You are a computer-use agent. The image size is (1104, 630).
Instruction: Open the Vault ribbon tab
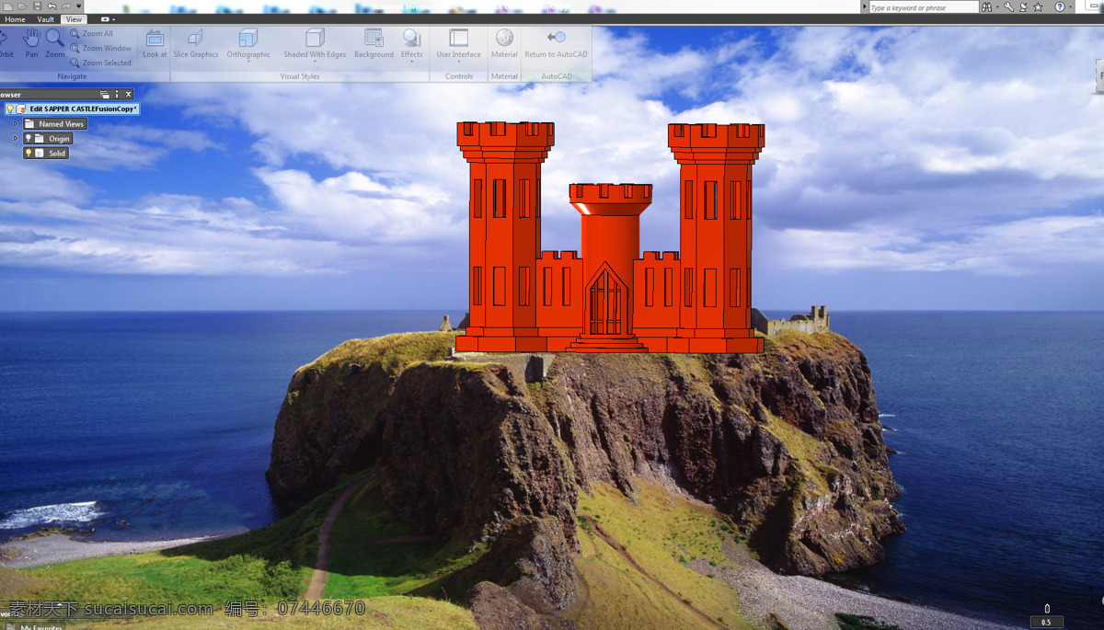pos(45,19)
